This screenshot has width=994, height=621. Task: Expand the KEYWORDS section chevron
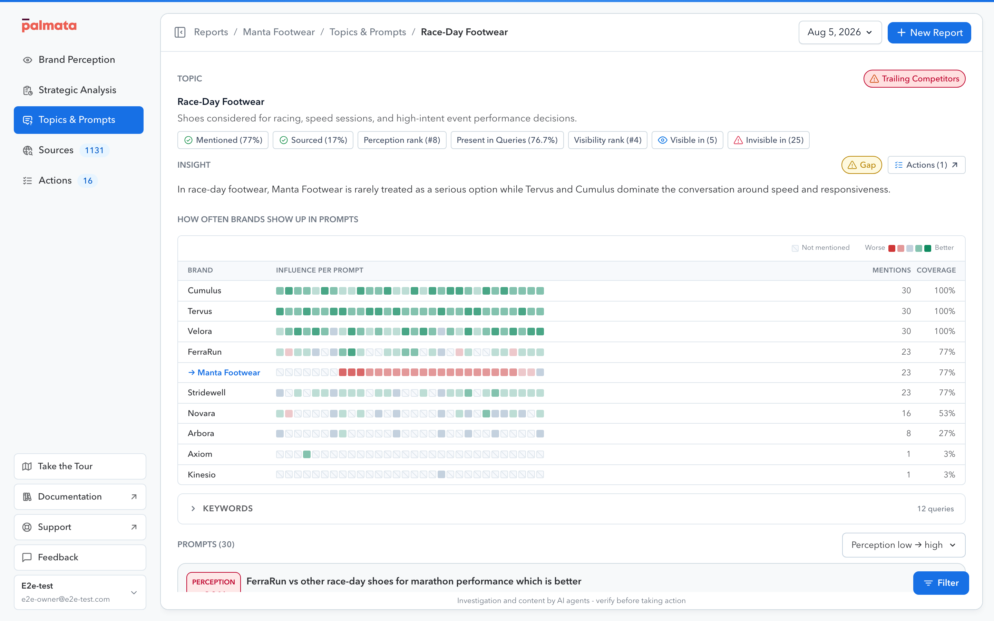click(x=193, y=509)
